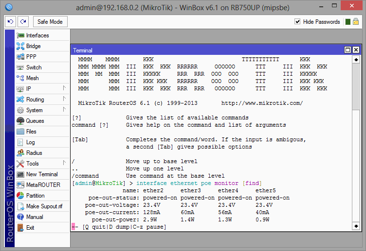This screenshot has height=251, width=366.
Task: Click 'Q quit|D dump|C-z pause' prompt text
Action: (x=124, y=227)
